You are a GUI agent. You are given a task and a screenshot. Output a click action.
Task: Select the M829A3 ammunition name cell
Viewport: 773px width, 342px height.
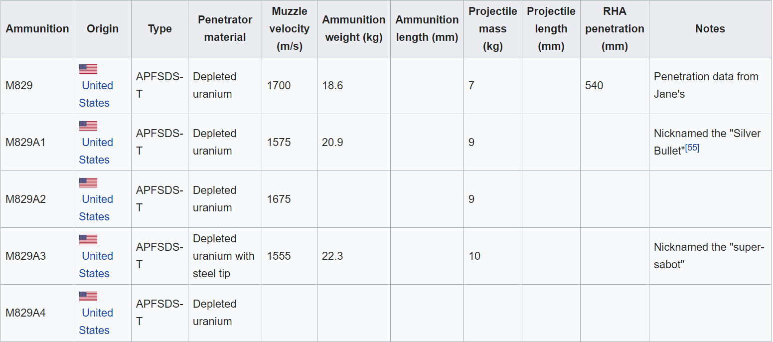click(37, 256)
